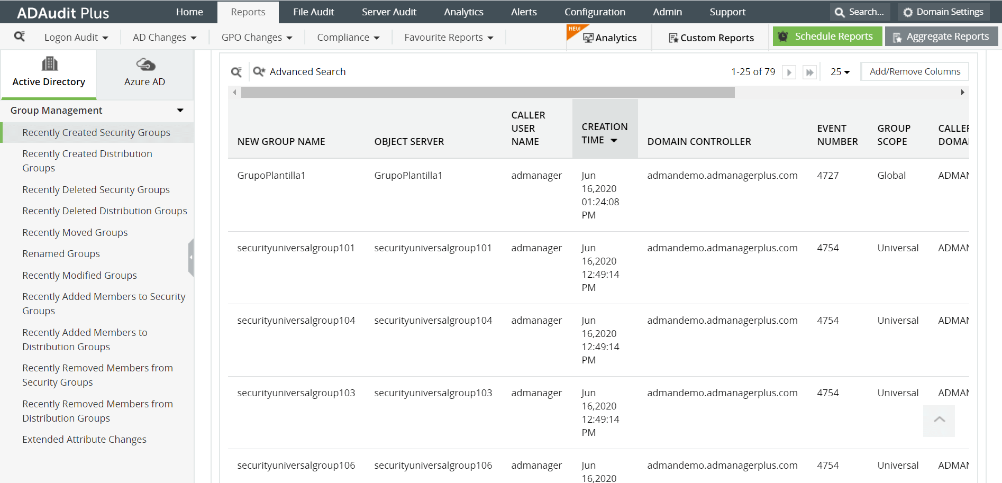
Task: Click the scrollbar left arrow
Action: (234, 93)
